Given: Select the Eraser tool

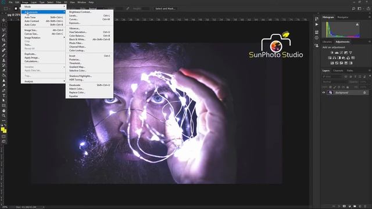Looking at the screenshot, I should pos(3,70).
